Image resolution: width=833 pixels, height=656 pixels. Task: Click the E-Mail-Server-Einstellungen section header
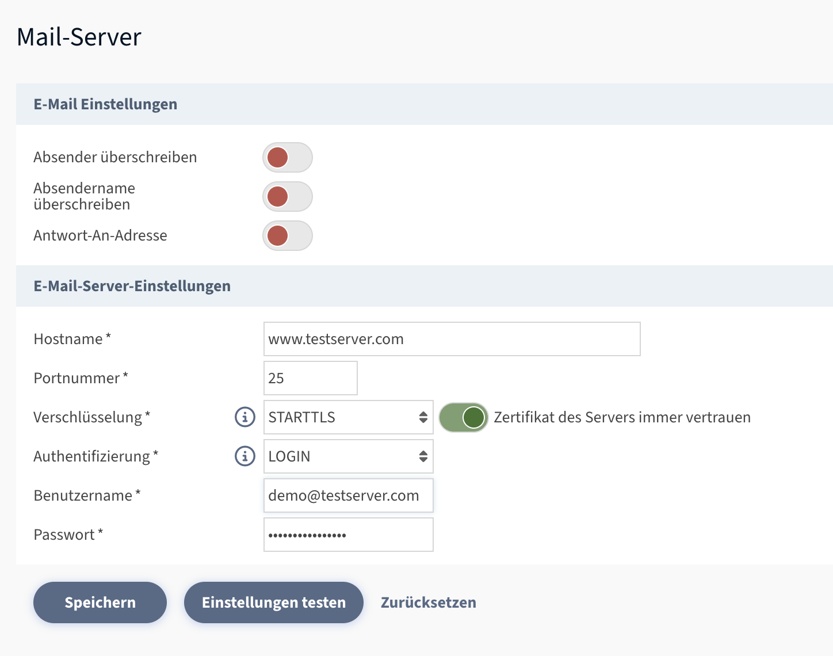coord(132,286)
